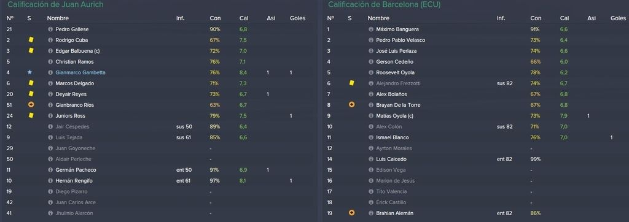The width and height of the screenshot is (629, 222).
Task: Click info icon beside Pedro Gallese
Action: (x=50, y=29)
